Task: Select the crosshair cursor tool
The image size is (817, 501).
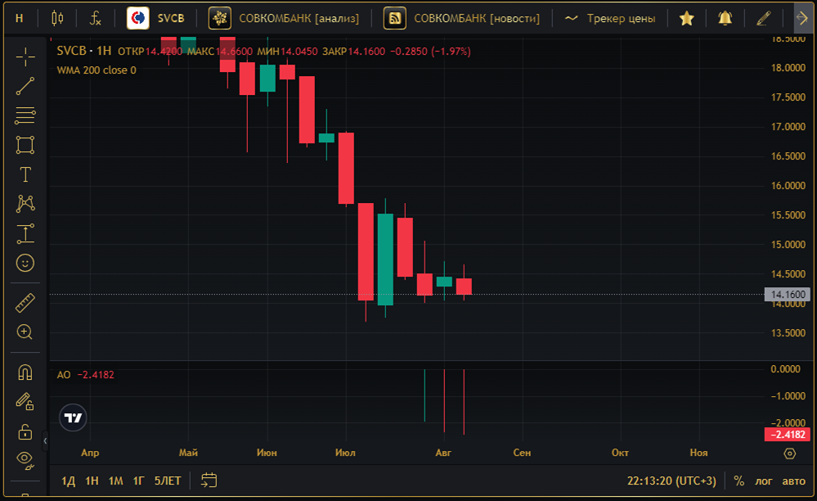Action: click(25, 56)
